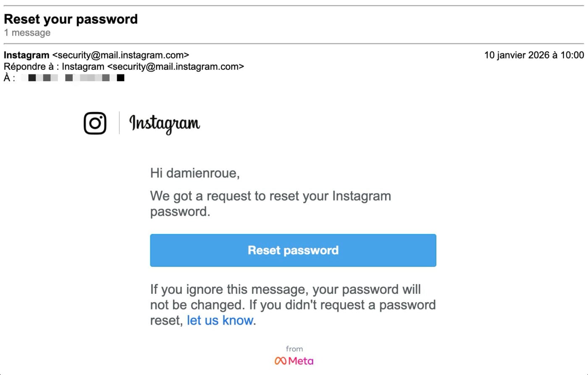This screenshot has height=375, width=588.
Task: Click the Instagram camera glyph icon
Action: (95, 123)
